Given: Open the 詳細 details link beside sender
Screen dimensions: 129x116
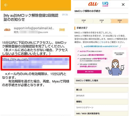Looking at the screenshot, I should point(62,30).
